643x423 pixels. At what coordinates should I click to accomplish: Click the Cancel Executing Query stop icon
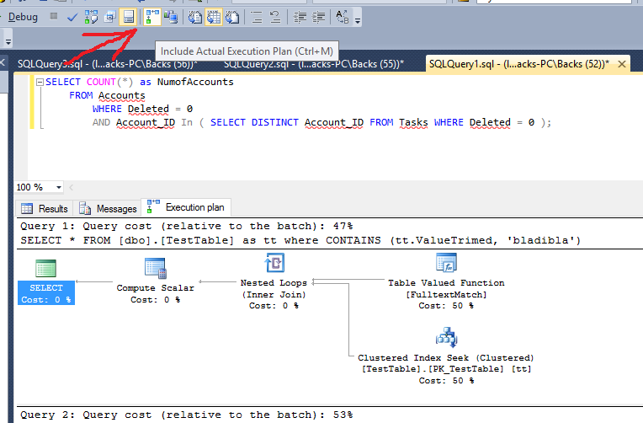tap(54, 16)
